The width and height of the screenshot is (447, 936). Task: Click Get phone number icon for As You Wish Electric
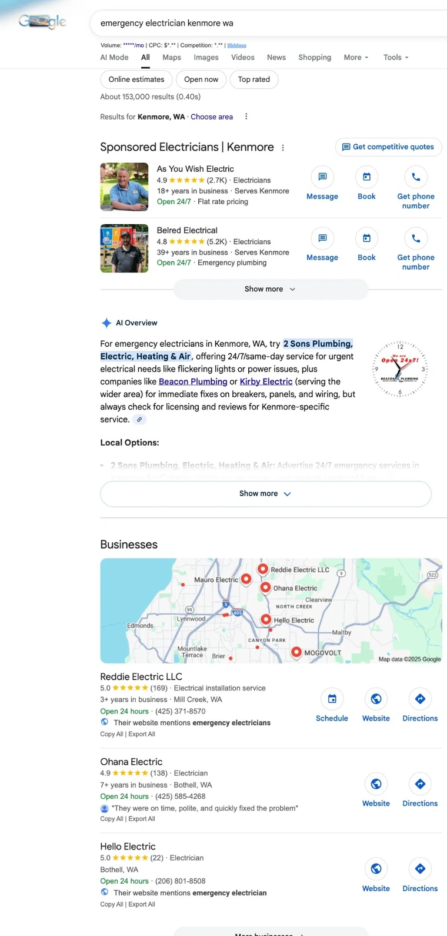pos(416,177)
